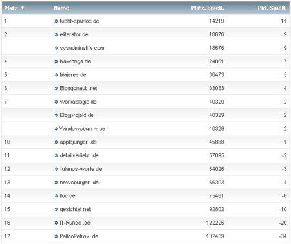291x244 pixels.
Task: Click the arrow icon beside Windowsbunny de
Action: pos(56,129)
